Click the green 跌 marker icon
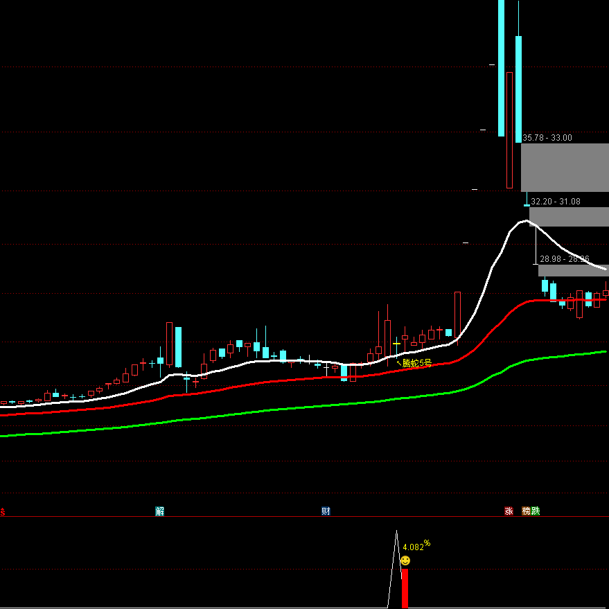Screen dimensions: 609x609 [536, 511]
